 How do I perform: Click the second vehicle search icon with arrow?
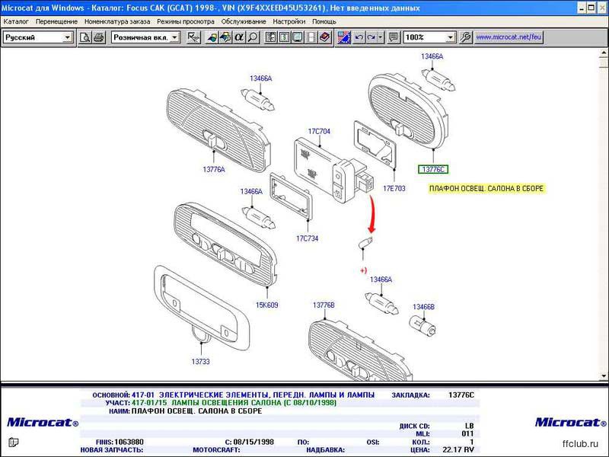pos(225,37)
